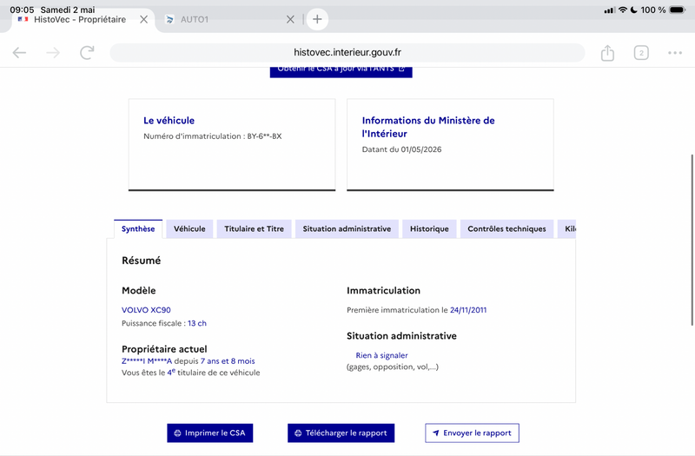The width and height of the screenshot is (695, 456).
Task: Click the first registration date 24/11/2011
Action: (x=468, y=310)
